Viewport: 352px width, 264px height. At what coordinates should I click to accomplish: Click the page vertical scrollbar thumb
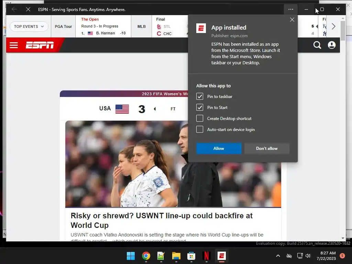343,31
